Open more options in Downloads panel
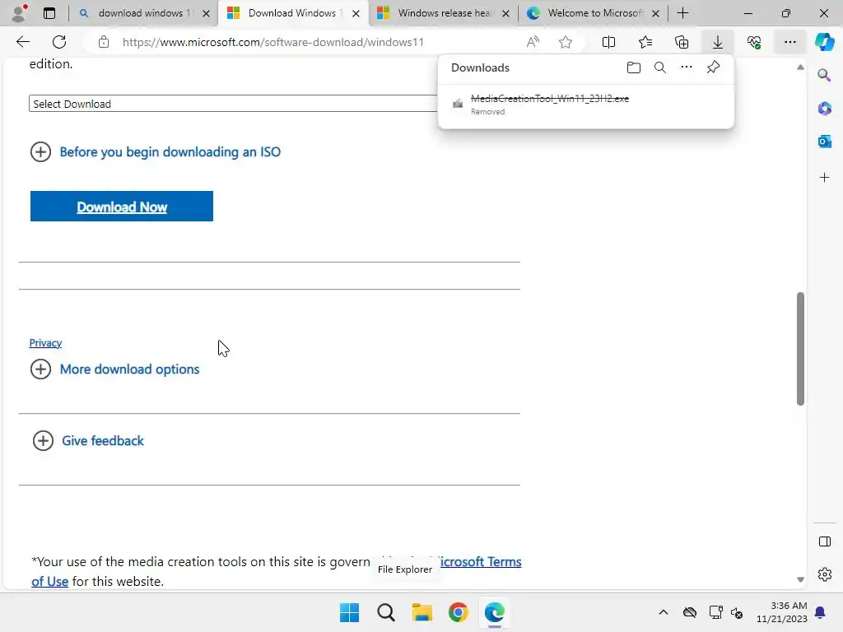This screenshot has width=843, height=632. coord(687,67)
